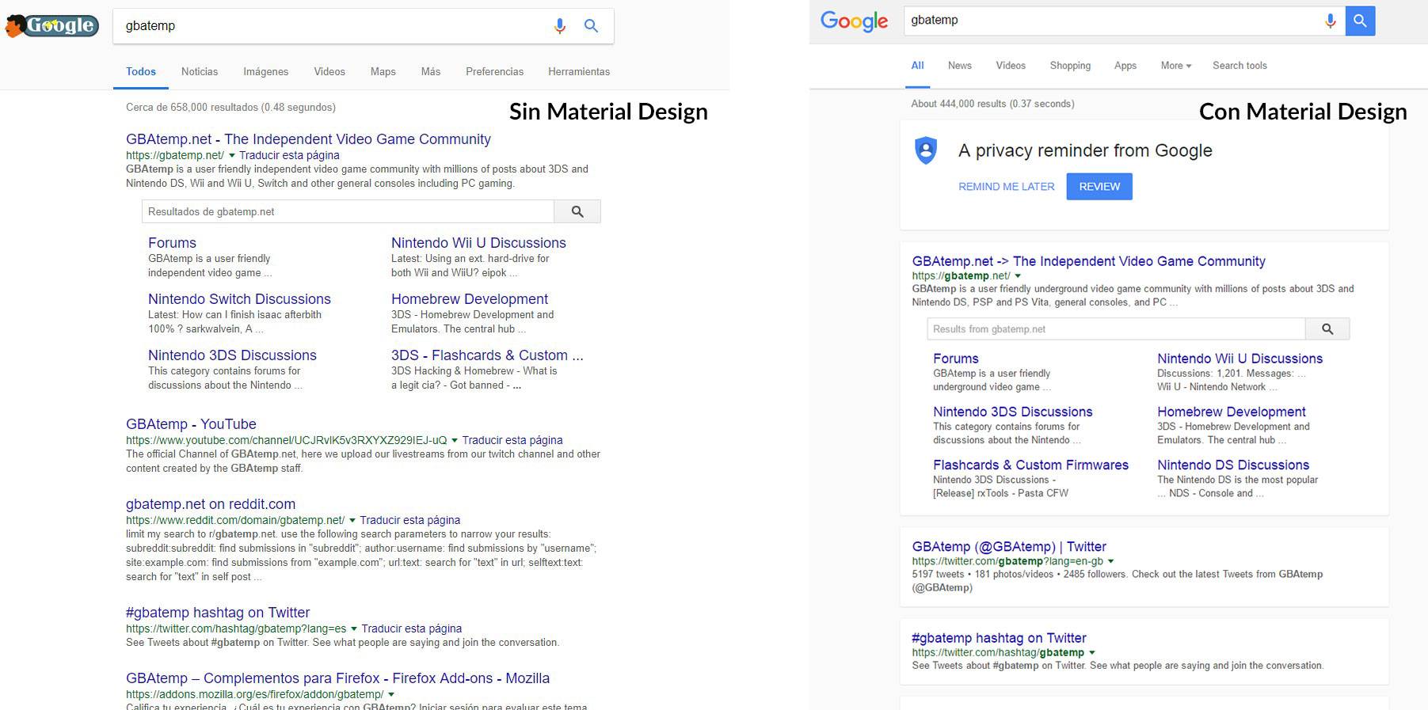The image size is (1428, 710).
Task: Open the Preferencias menu
Action: tap(494, 71)
